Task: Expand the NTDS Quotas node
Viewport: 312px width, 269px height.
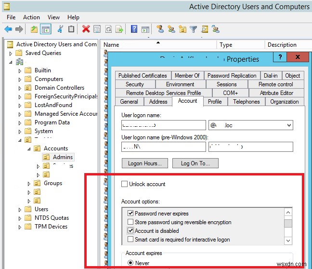Action: [x=20, y=218]
